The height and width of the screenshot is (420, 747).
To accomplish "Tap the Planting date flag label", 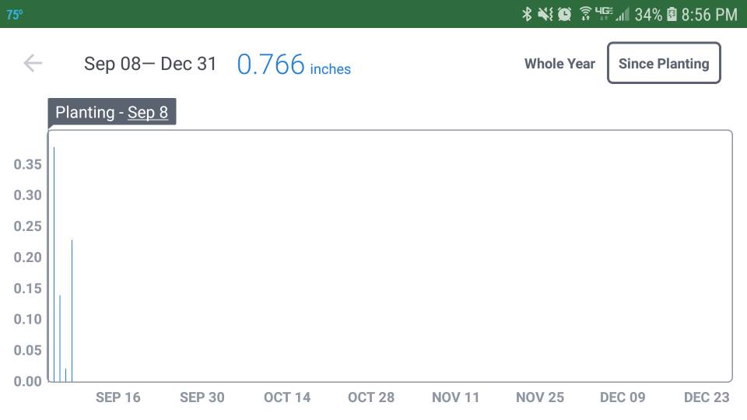I will pos(112,112).
